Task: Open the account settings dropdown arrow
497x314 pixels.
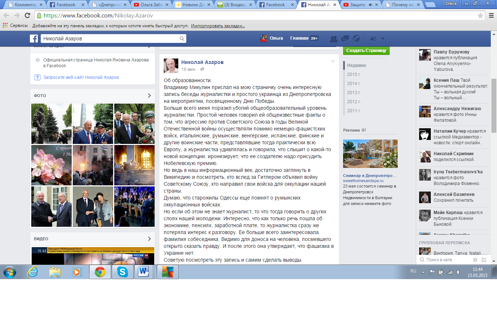Action: 382,39
